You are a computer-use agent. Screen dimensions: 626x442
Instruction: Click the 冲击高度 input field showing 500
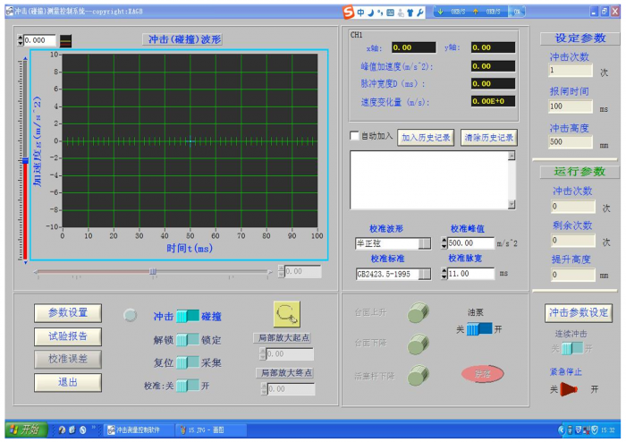[569, 141]
